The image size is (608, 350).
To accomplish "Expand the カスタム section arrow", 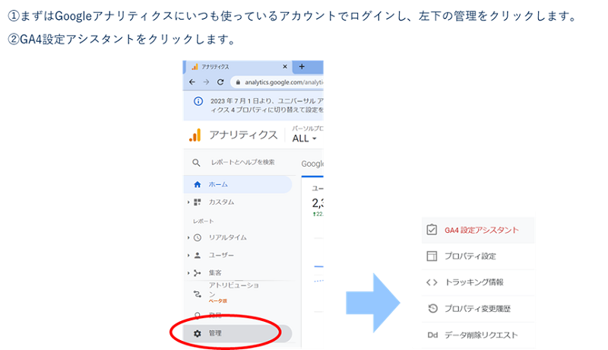I will (188, 202).
